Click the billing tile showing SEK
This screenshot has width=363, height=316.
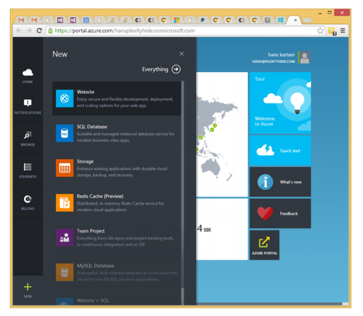click(x=222, y=229)
